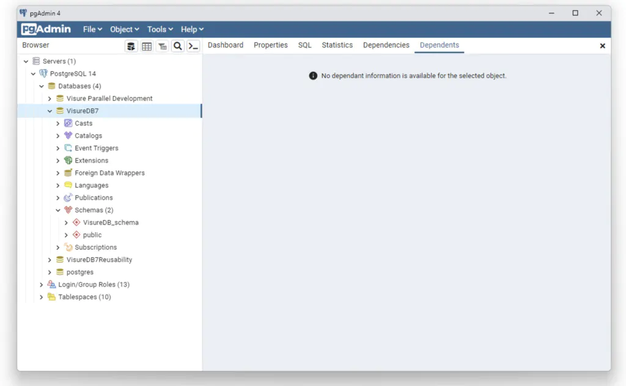Viewport: 626px width, 386px height.
Task: Click the PostgreSQL 14 elephant icon
Action: coord(43,73)
